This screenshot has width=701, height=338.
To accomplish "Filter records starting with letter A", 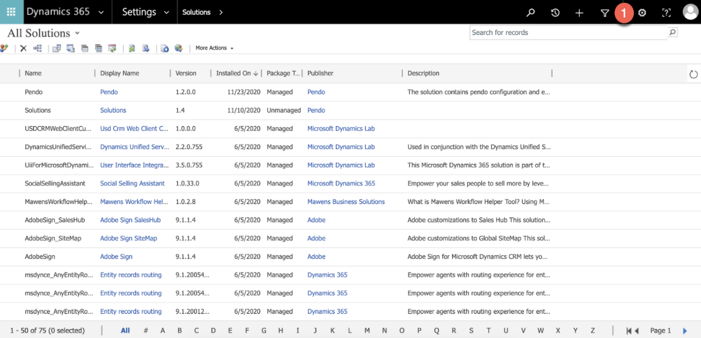I will [x=163, y=331].
